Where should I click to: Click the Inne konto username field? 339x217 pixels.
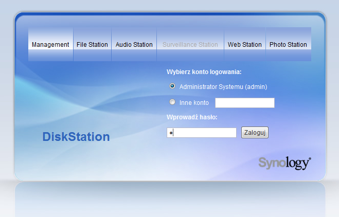(x=245, y=103)
